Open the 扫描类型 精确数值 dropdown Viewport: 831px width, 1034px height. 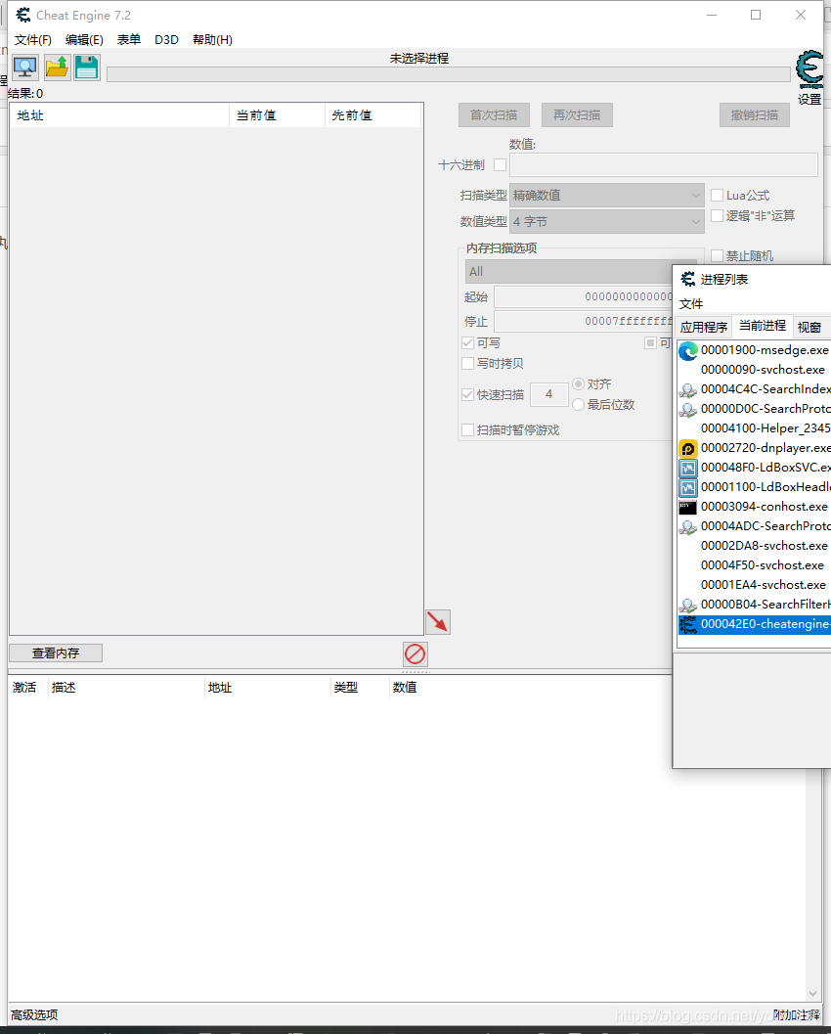(607, 196)
